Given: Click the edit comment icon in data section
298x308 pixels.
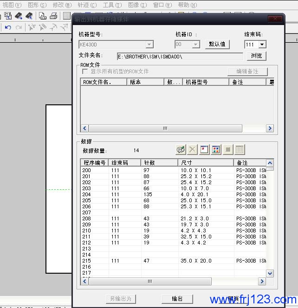Looking at the screenshot, I should [x=181, y=149].
